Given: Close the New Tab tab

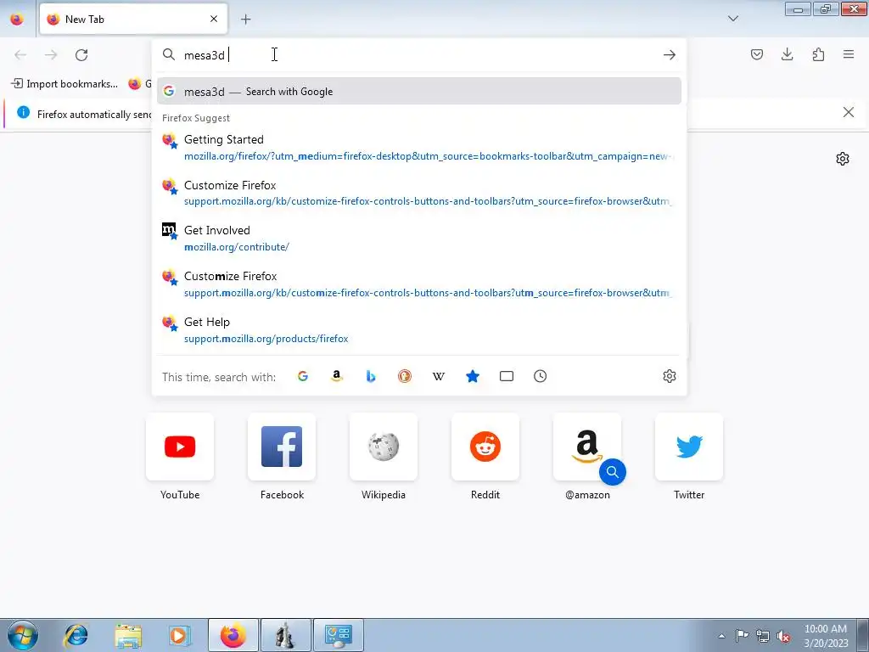Looking at the screenshot, I should (x=214, y=19).
